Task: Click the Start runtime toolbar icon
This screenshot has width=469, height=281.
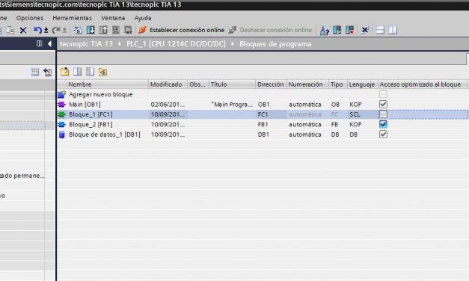Action: 129,30
